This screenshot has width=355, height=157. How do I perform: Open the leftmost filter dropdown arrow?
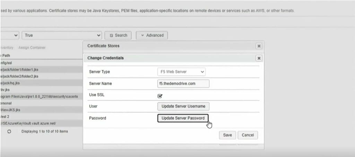click(x=16, y=35)
